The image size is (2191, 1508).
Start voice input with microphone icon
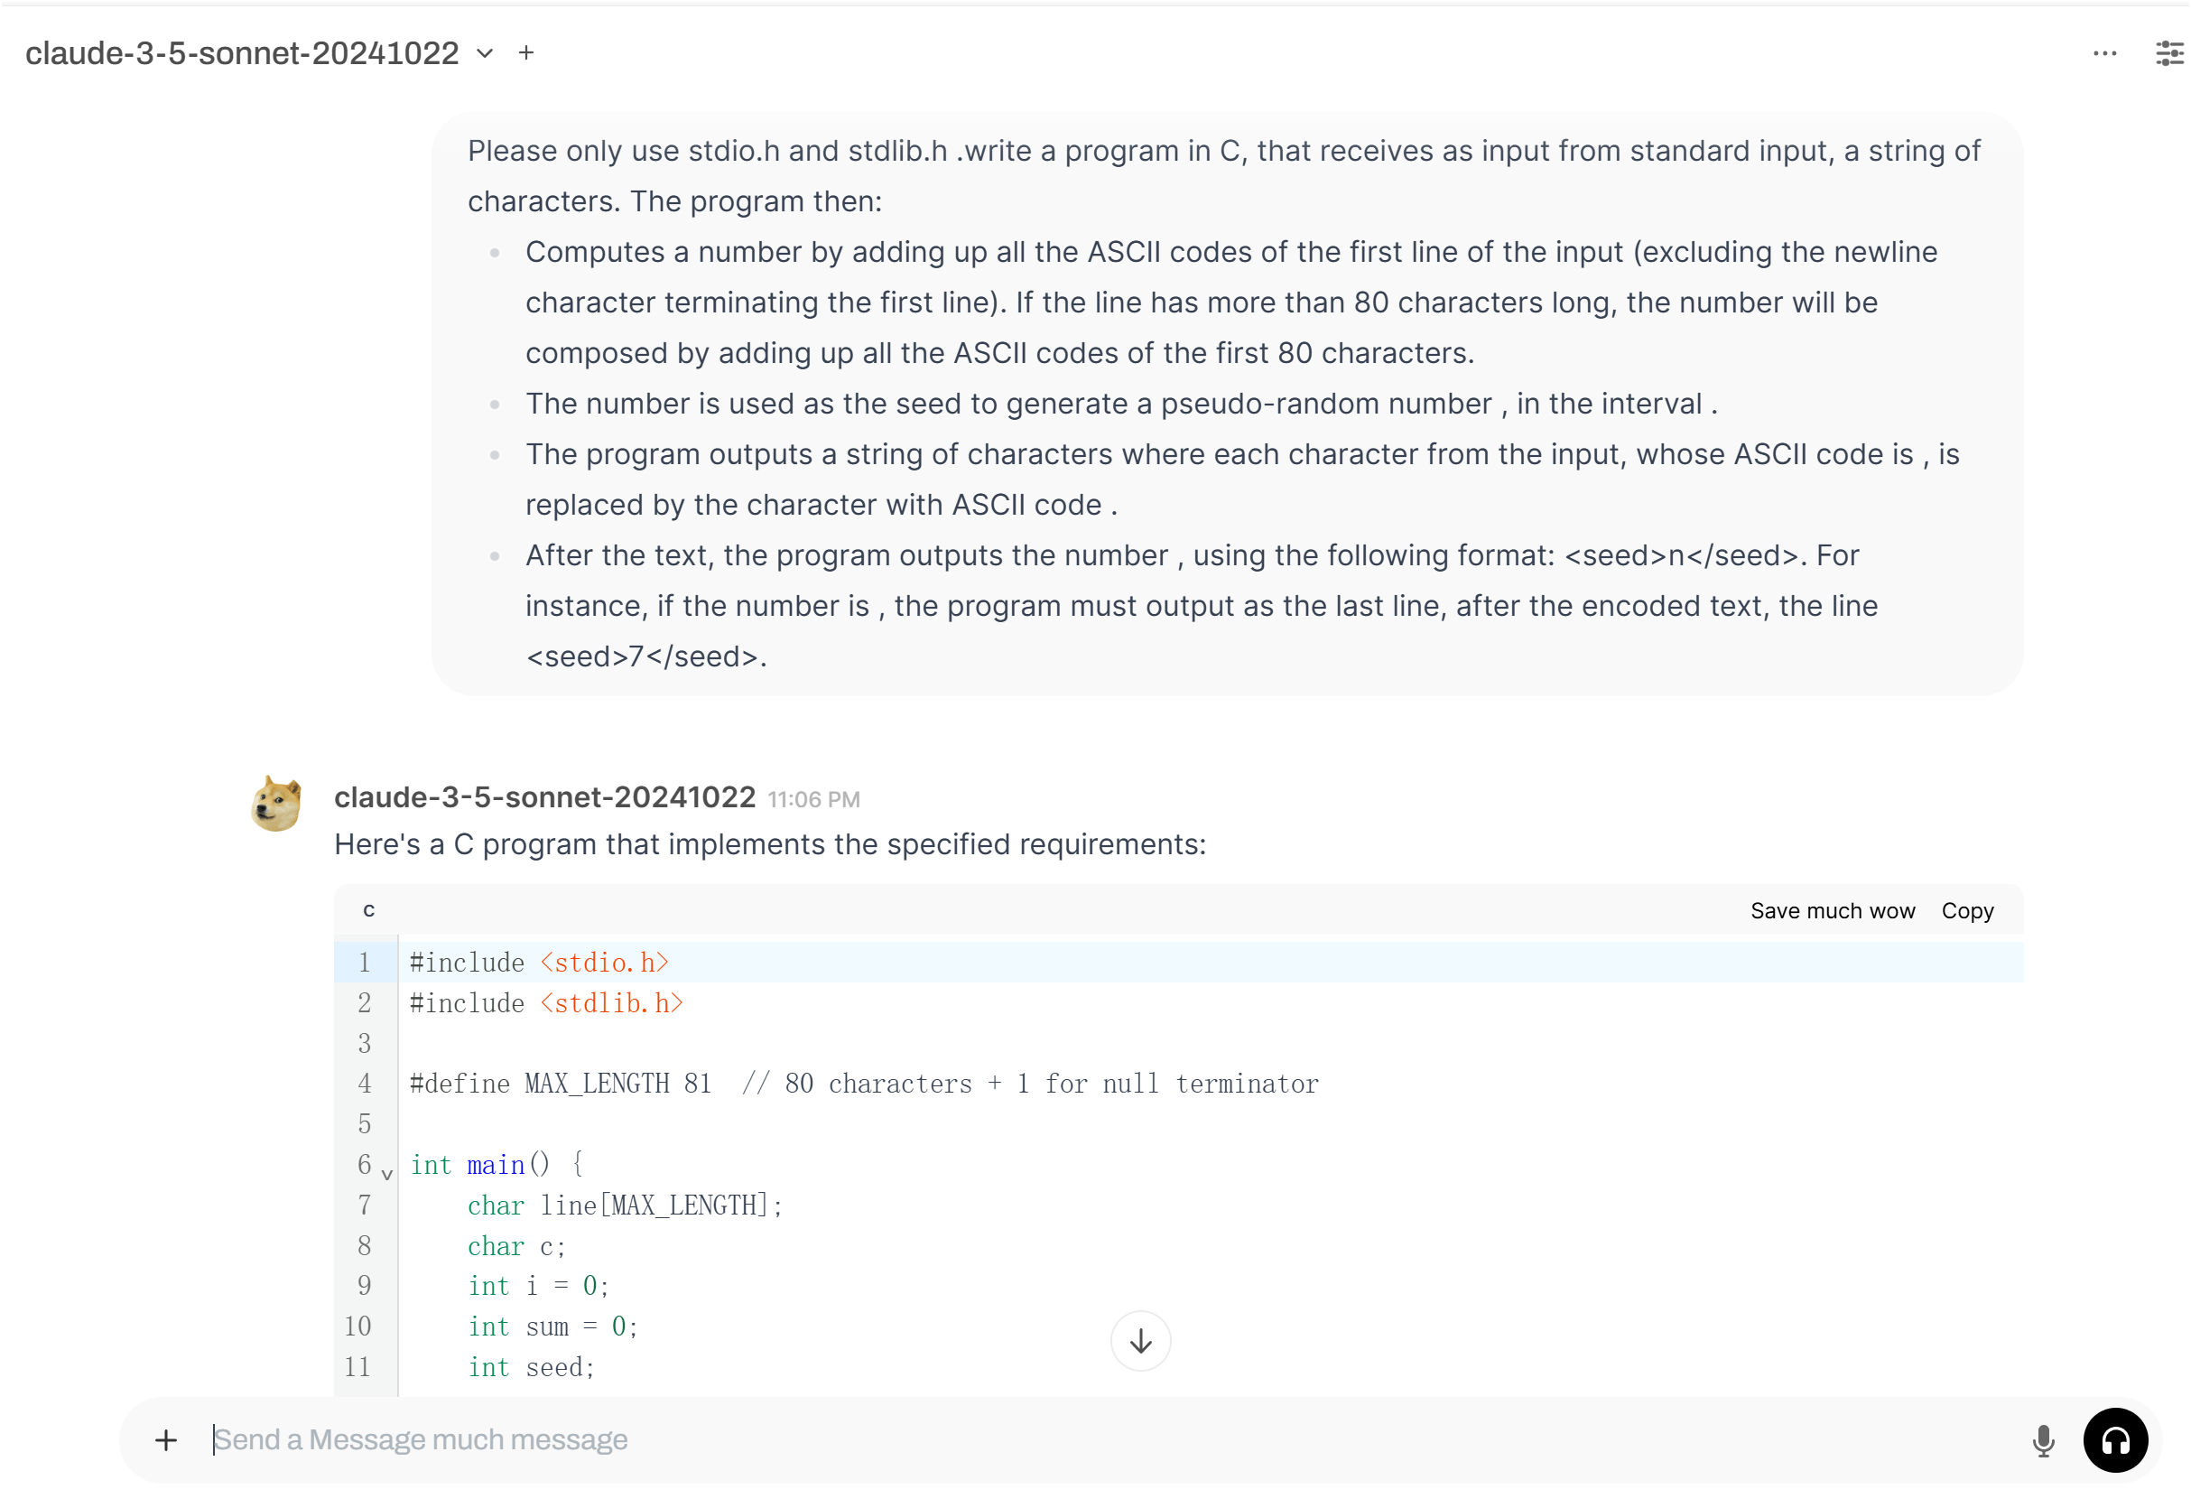2043,1441
